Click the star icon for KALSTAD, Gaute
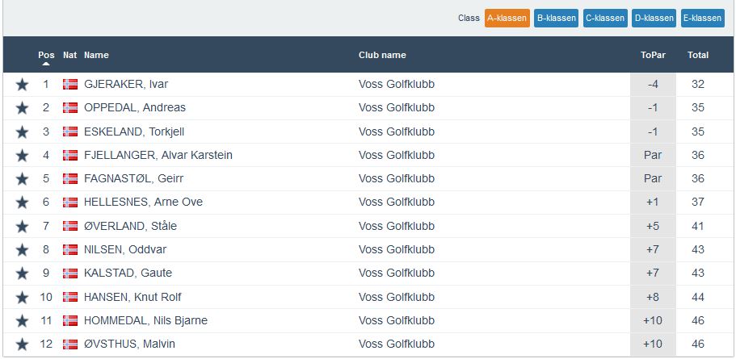The image size is (736, 359). (22, 273)
